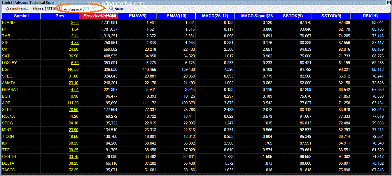Click STPI previous price 78.50

coord(73,110)
